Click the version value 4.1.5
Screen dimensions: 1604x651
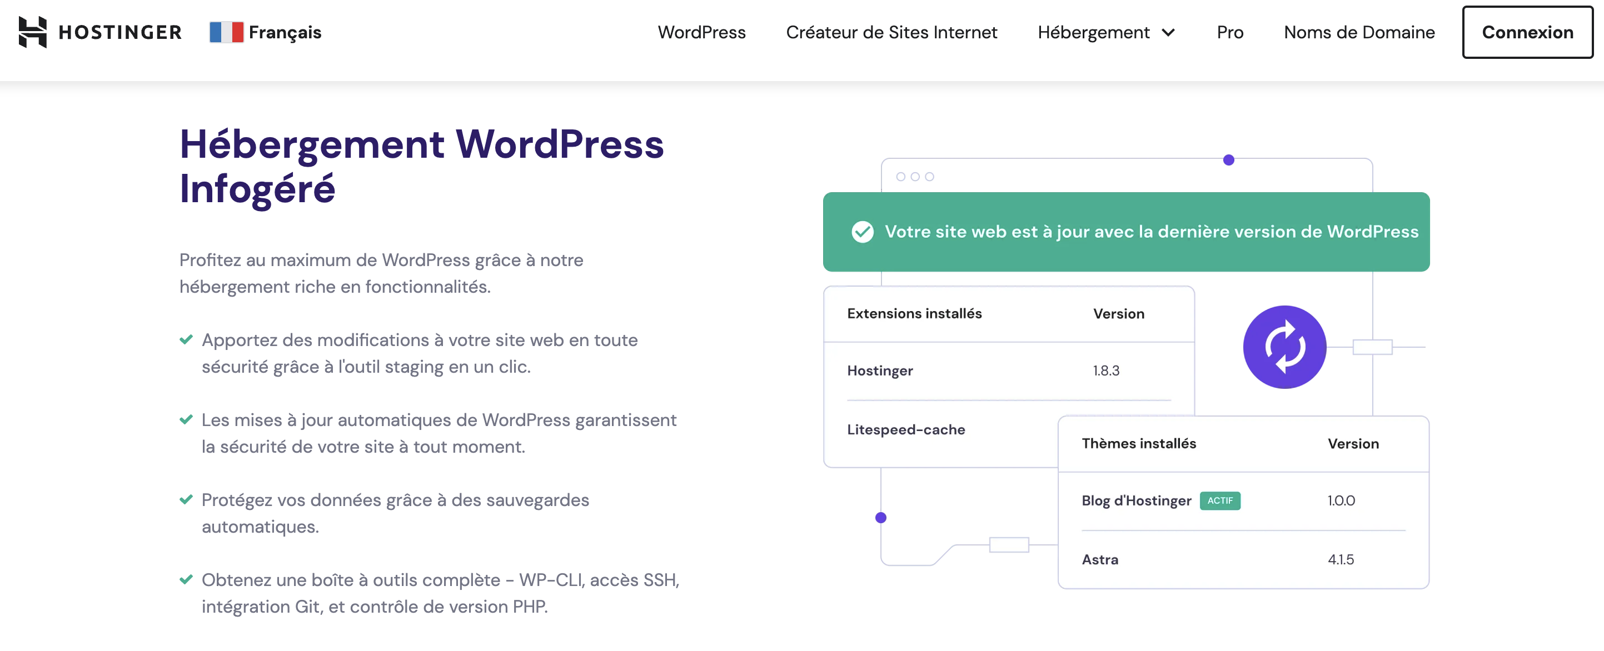point(1341,559)
